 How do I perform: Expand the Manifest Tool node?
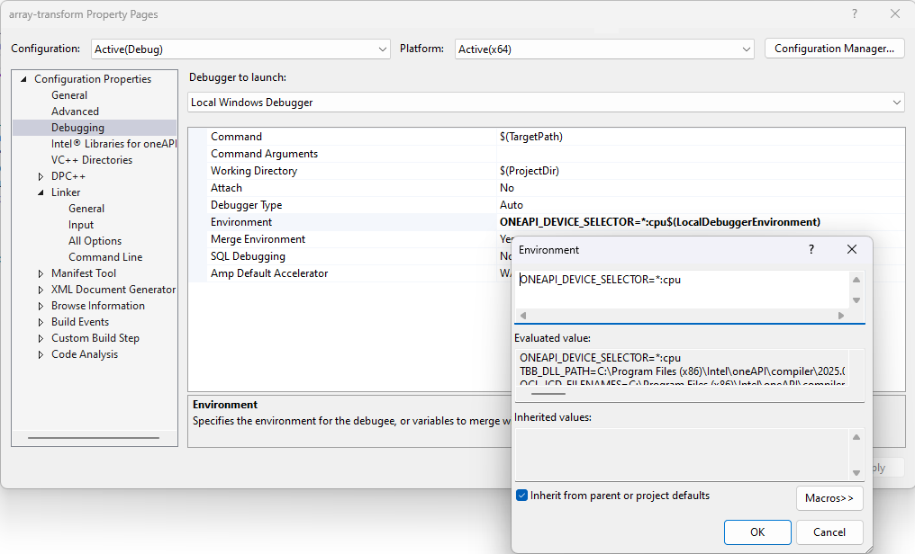(x=41, y=273)
